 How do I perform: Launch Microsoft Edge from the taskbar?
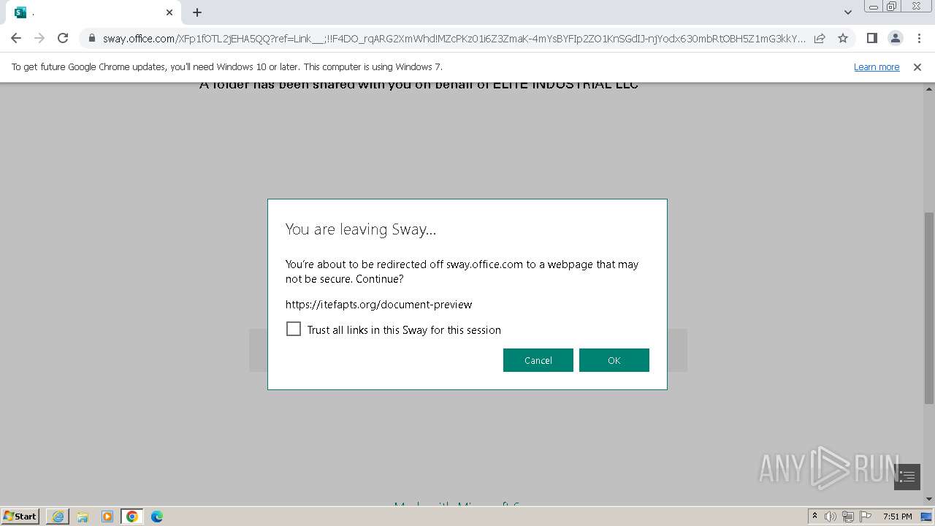157,517
